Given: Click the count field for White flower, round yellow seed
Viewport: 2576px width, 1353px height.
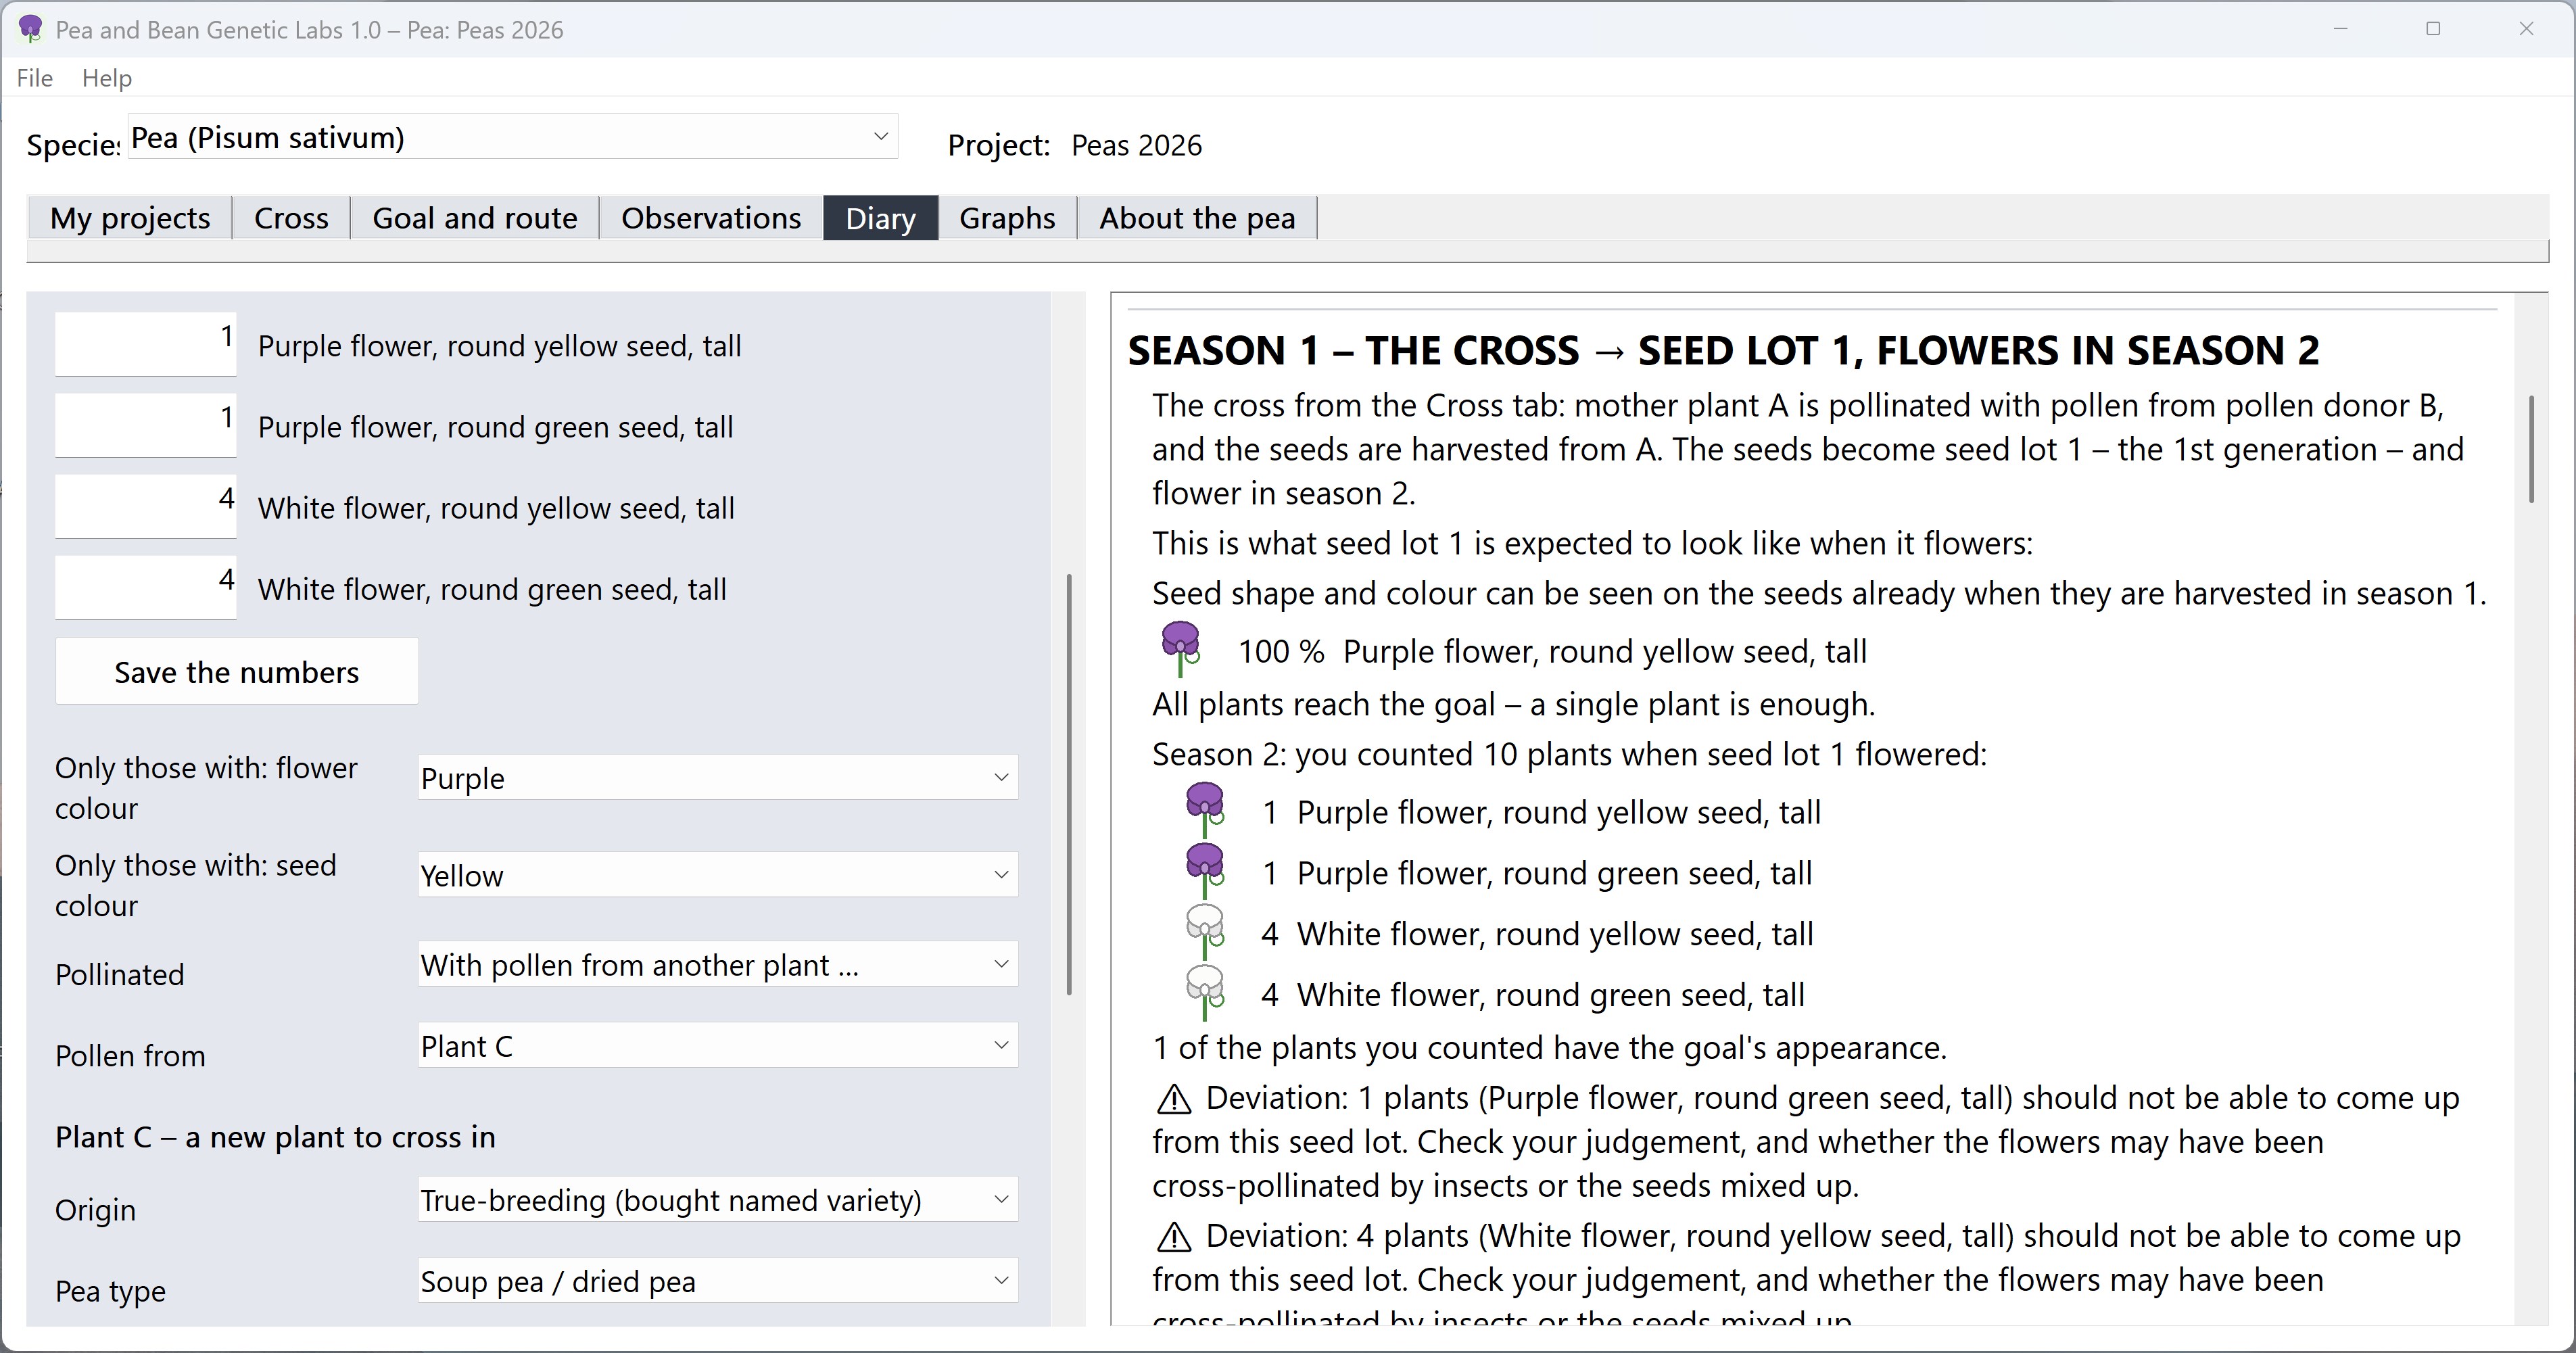Looking at the screenshot, I should (x=146, y=506).
